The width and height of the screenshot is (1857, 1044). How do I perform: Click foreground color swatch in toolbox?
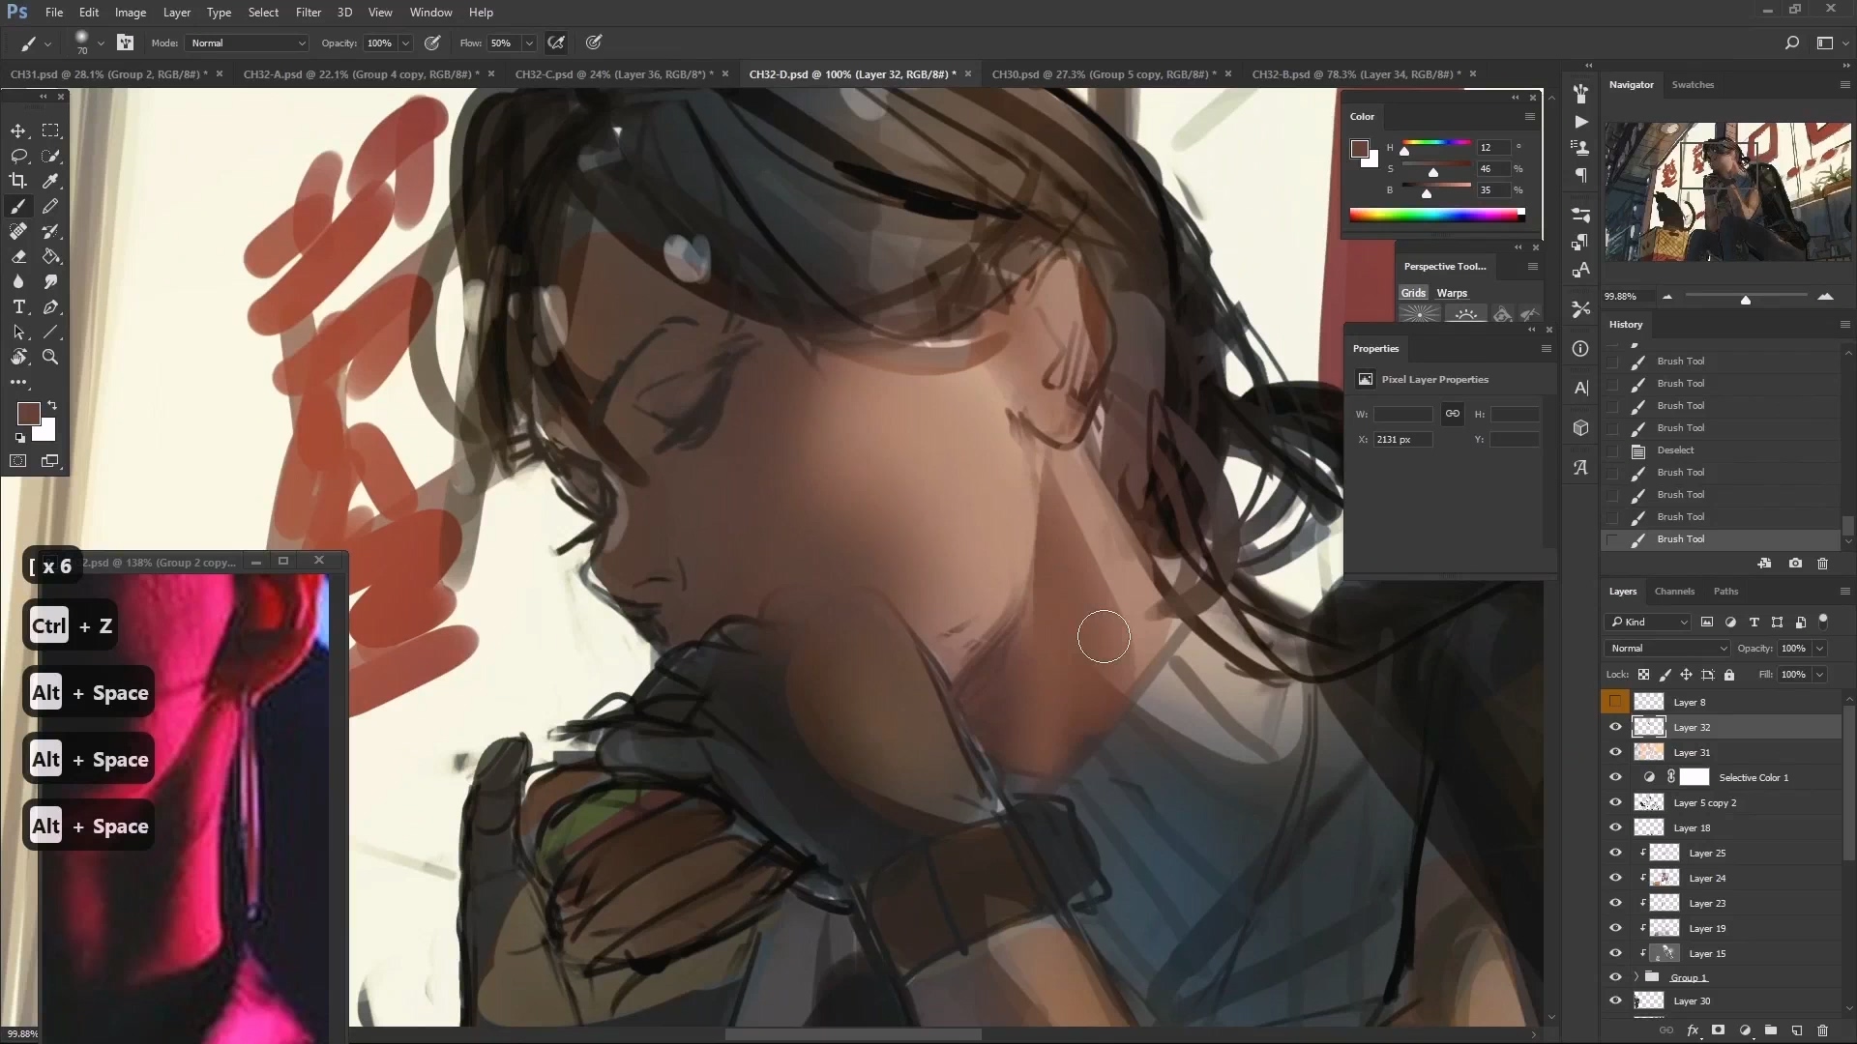click(x=28, y=414)
